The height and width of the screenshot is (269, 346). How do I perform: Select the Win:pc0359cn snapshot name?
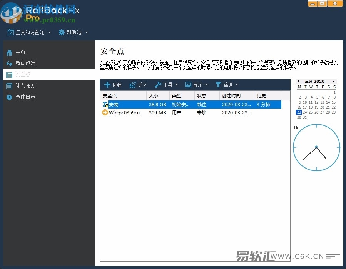[x=124, y=112]
